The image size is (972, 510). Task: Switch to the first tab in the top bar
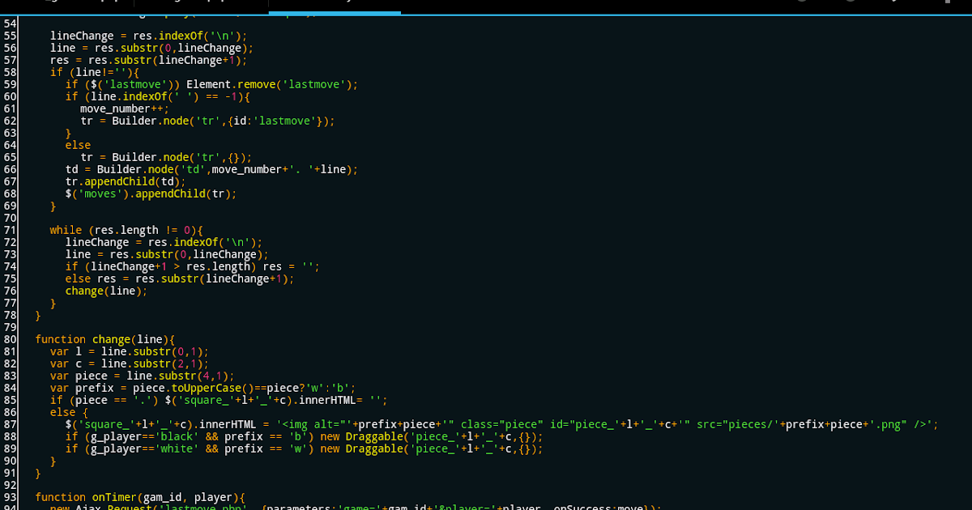65,4
